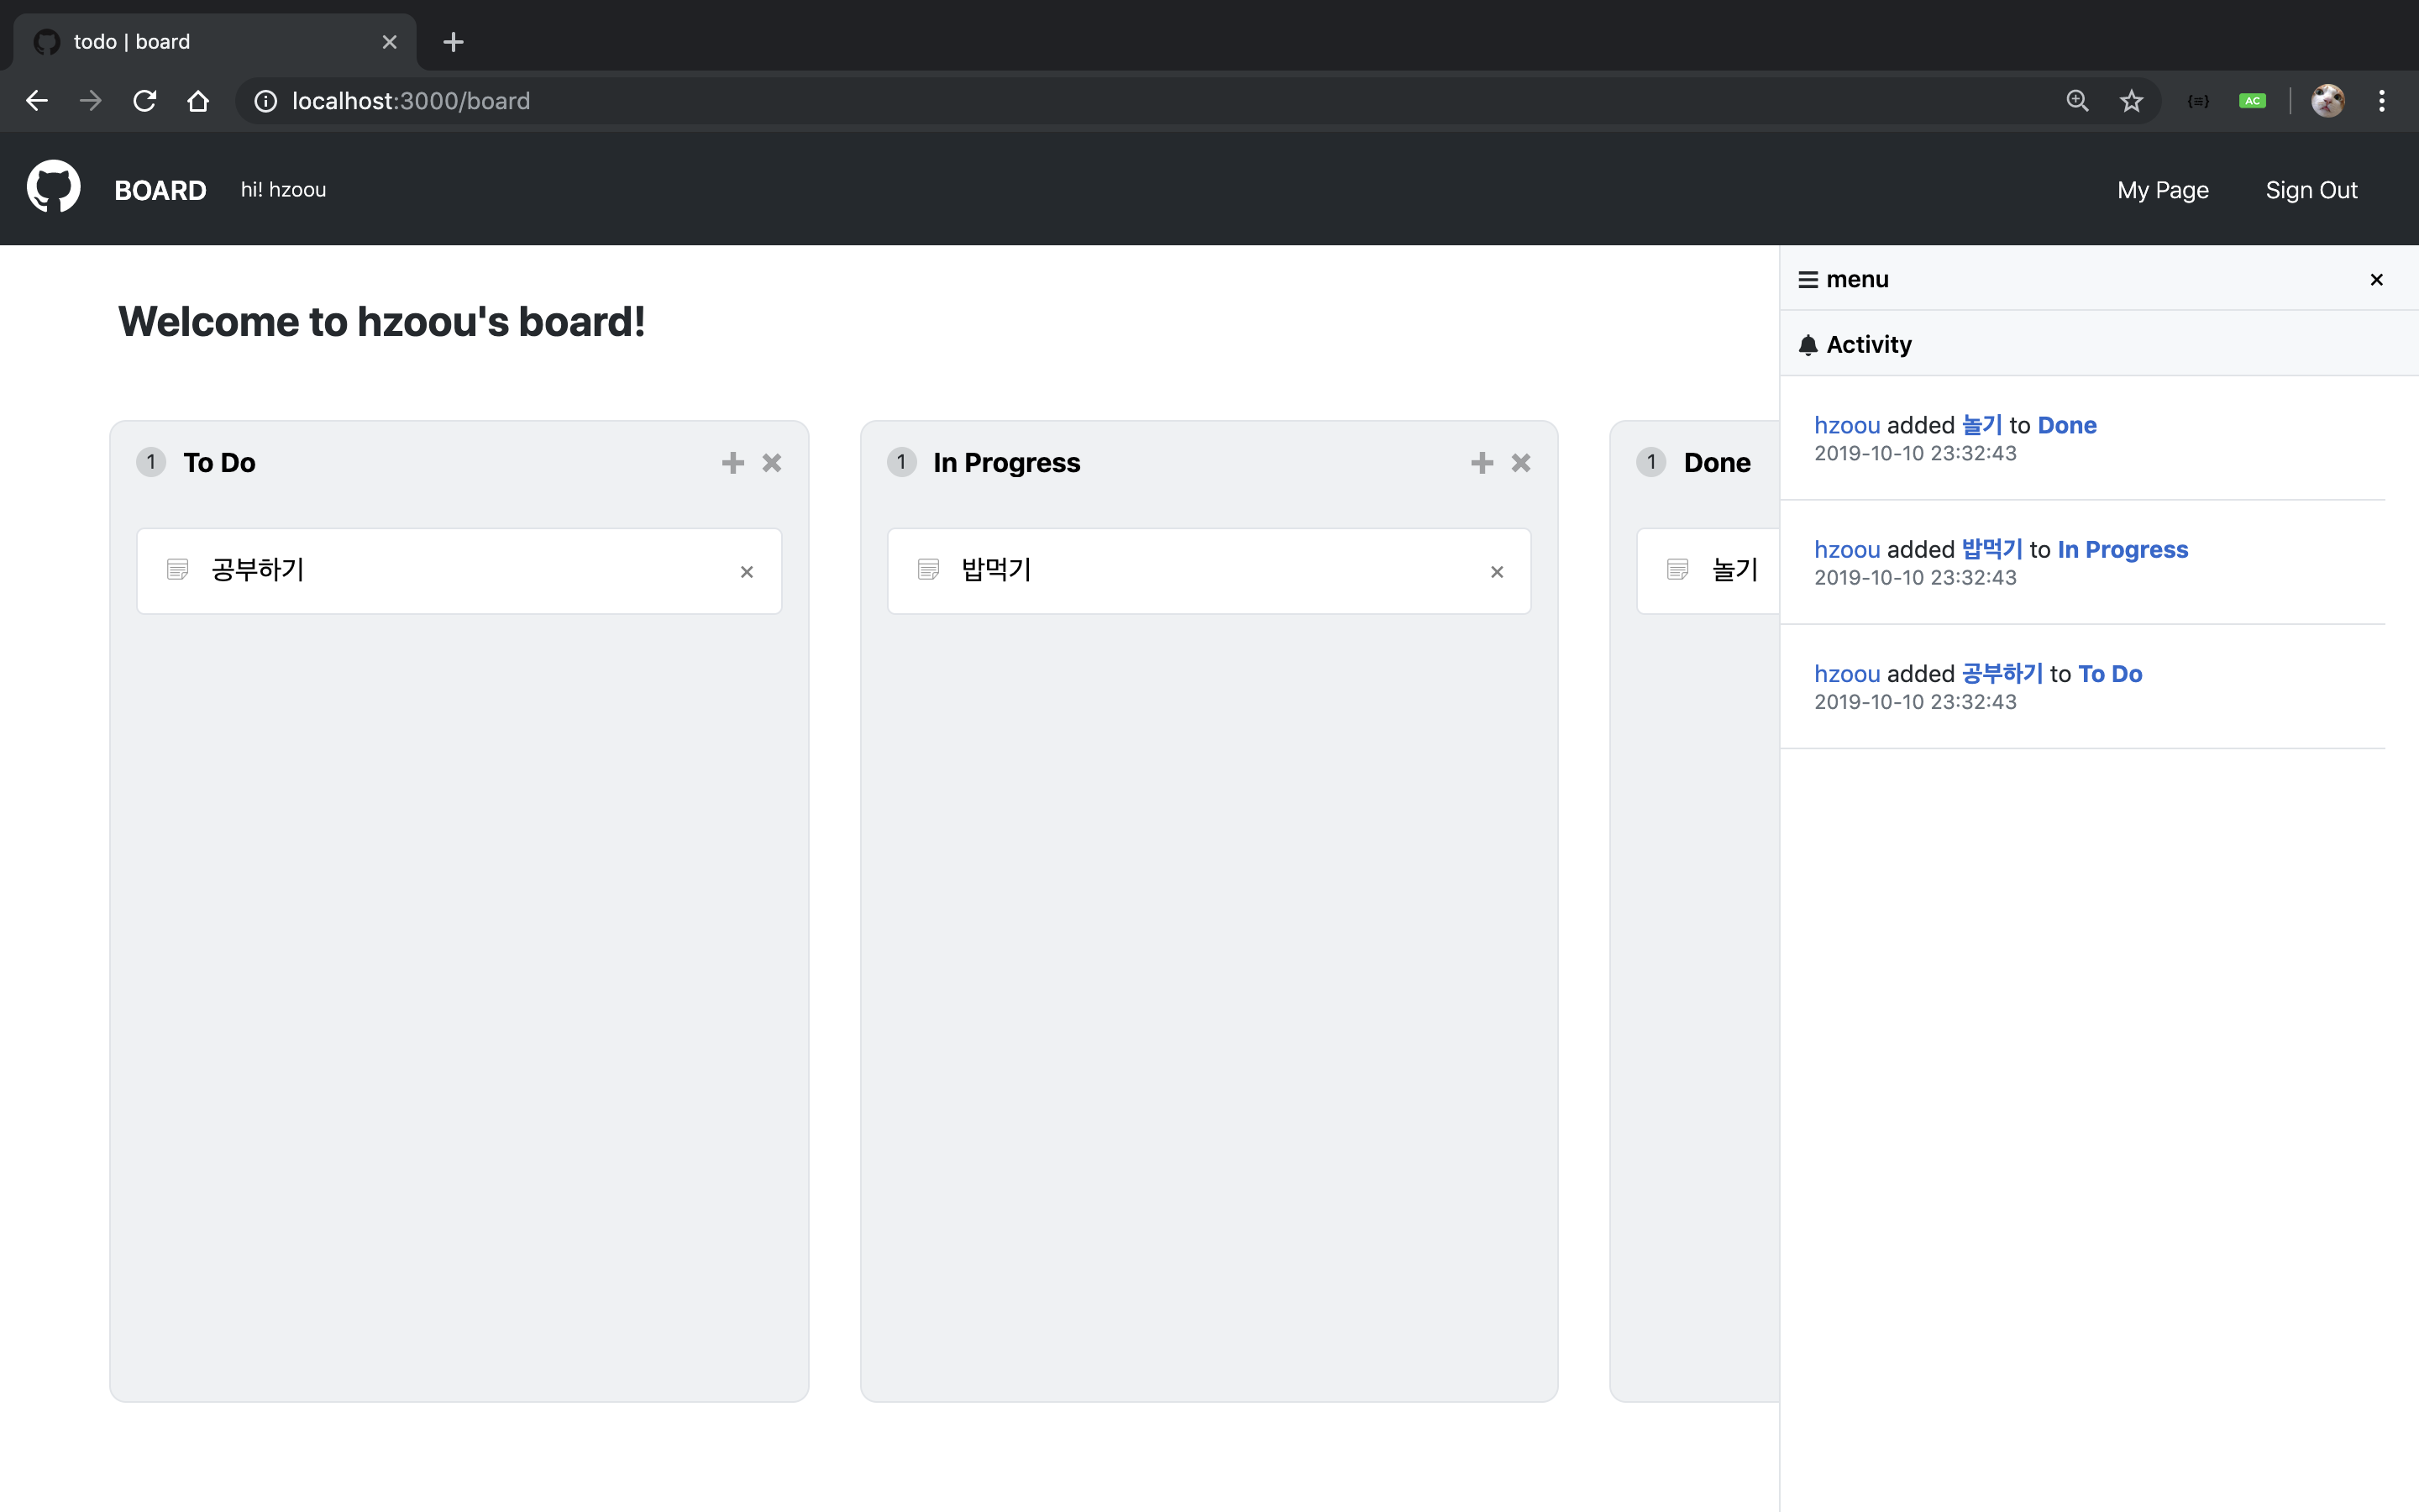Screen dimensions: 2419x1512
Task: Add a card to To Do column
Action: tap(732, 463)
